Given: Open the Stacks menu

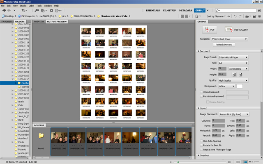Looking at the screenshot, I should coord(23,6).
